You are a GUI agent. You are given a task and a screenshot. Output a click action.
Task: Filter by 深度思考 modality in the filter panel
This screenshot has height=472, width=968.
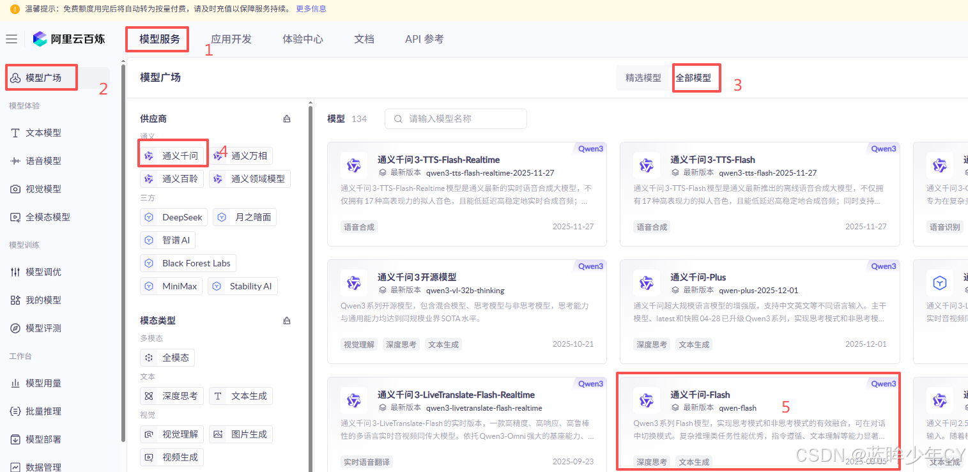coord(172,396)
